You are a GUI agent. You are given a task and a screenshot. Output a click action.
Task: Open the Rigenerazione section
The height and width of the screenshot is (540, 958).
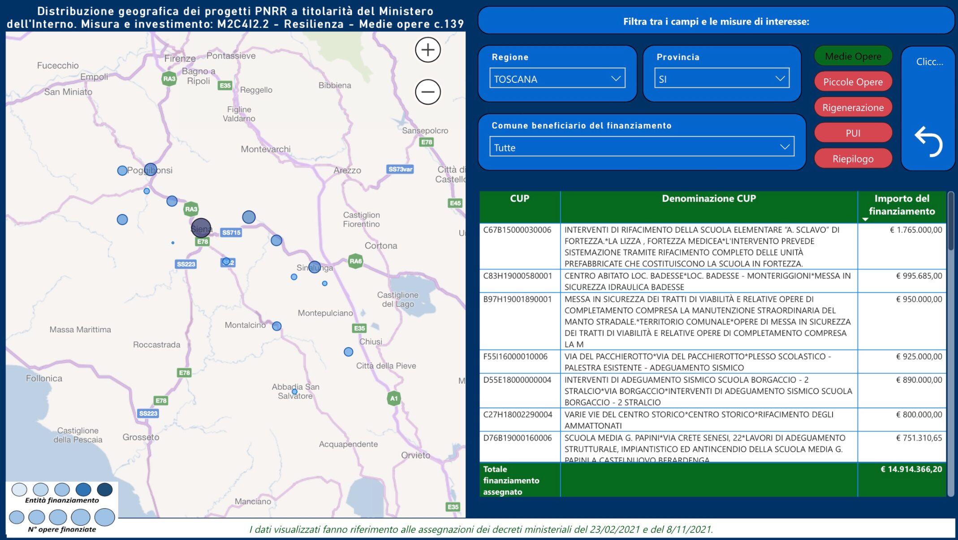click(853, 107)
